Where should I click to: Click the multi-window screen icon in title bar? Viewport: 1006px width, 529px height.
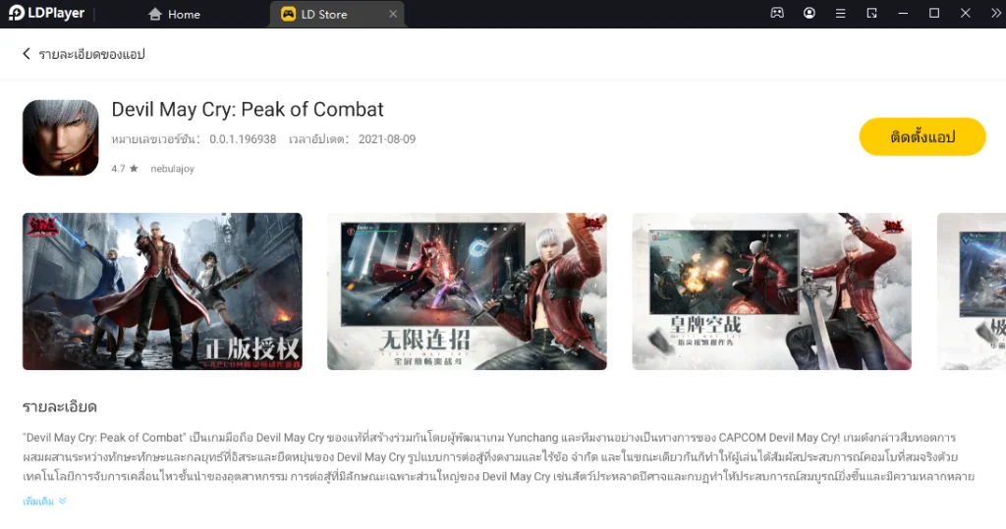tap(871, 13)
